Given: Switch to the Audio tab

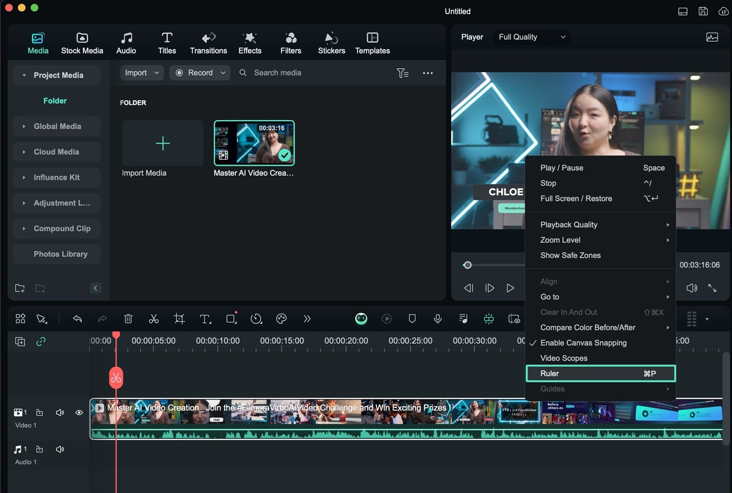Looking at the screenshot, I should pyautogui.click(x=126, y=43).
